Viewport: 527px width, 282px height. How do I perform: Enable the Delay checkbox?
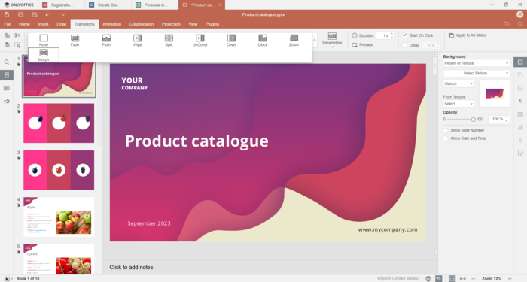[405, 45]
